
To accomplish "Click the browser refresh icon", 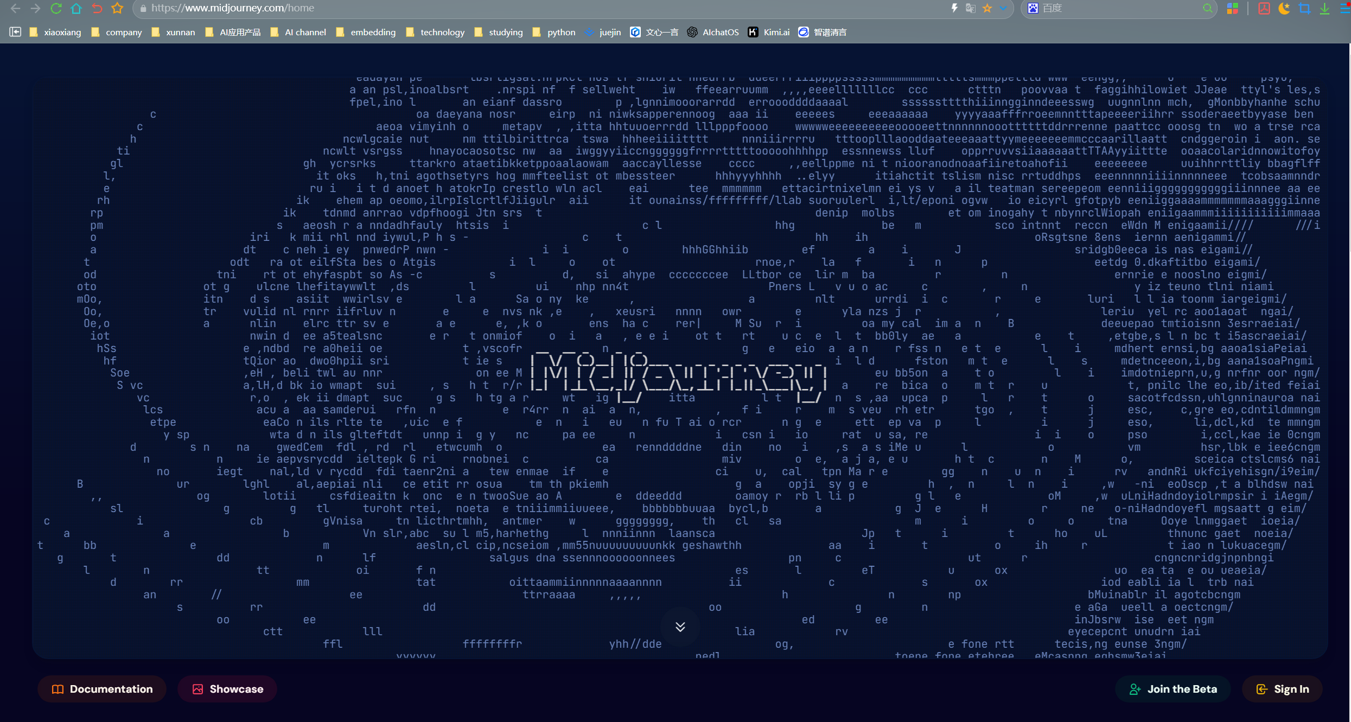I will tap(55, 8).
